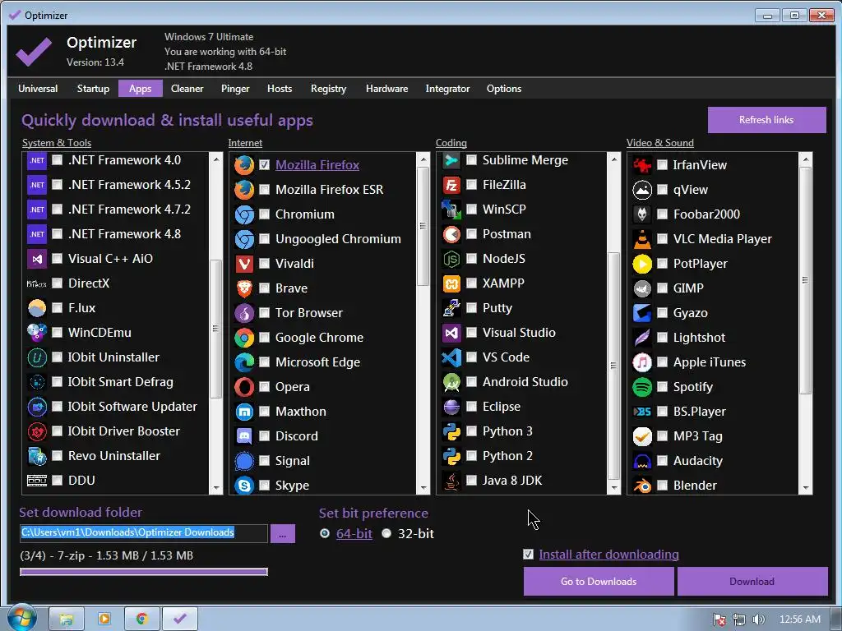Click the Brave lion icon
Image resolution: width=842 pixels, height=631 pixels.
pos(244,288)
